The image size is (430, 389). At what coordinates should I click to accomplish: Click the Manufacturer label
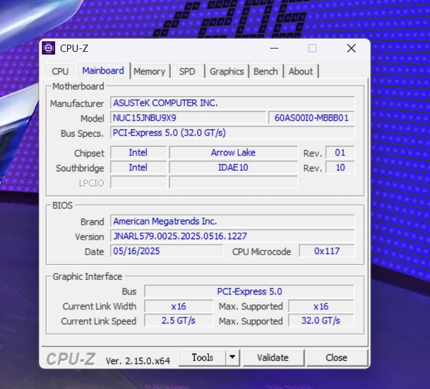[77, 104]
